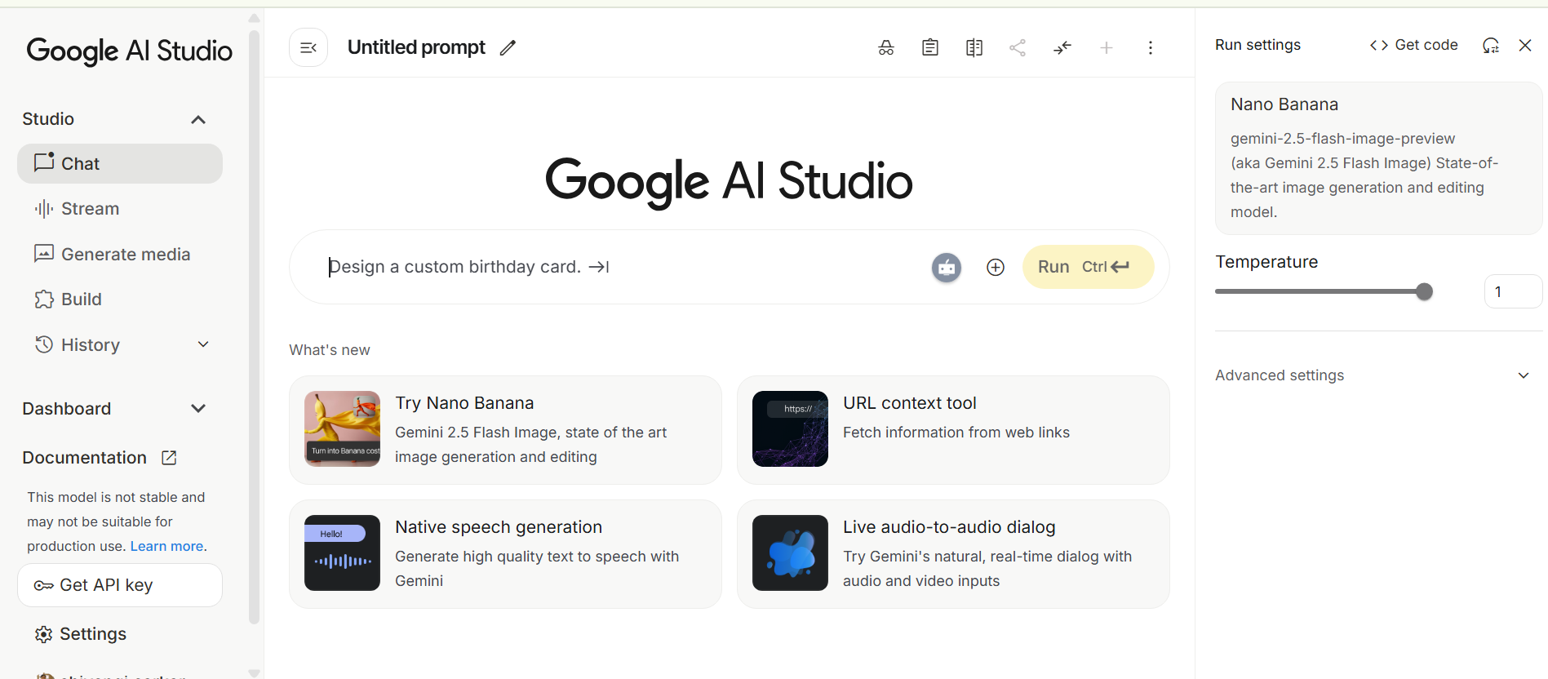Open the system instructions clipboard icon

[929, 48]
